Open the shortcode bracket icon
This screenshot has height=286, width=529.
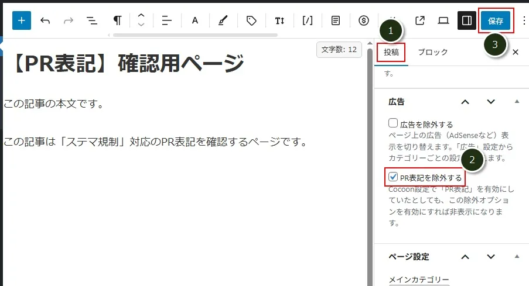[307, 20]
